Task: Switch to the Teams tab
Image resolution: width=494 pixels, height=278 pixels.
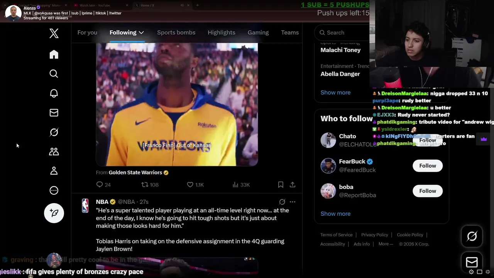Action: (x=290, y=32)
